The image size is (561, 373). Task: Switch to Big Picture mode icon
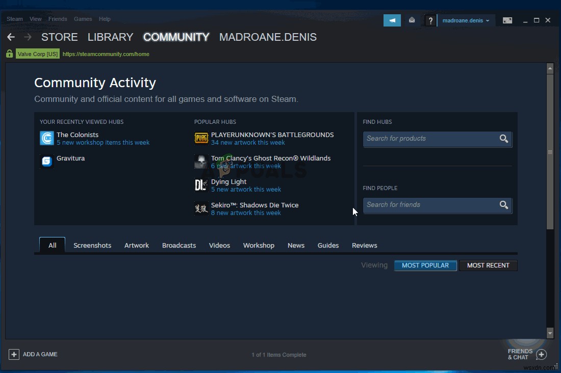click(507, 20)
